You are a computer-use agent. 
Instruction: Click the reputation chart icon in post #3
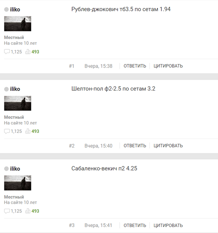(x=28, y=211)
